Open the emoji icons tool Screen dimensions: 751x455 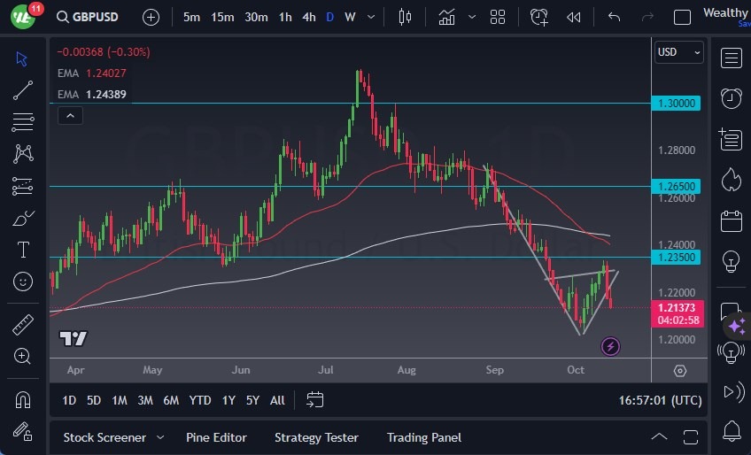(x=23, y=282)
